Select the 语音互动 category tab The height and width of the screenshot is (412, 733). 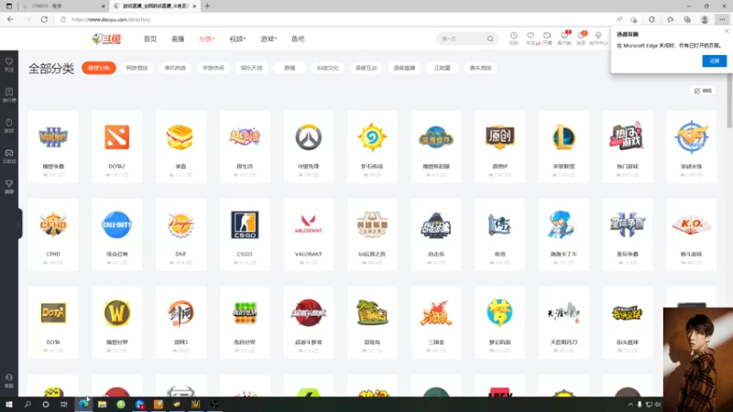pyautogui.click(x=366, y=68)
